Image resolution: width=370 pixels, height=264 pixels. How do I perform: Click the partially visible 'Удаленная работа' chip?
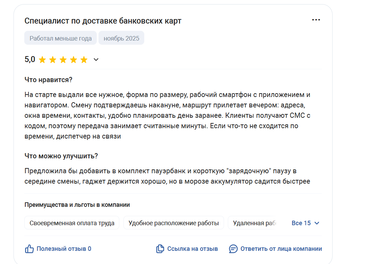click(x=254, y=223)
